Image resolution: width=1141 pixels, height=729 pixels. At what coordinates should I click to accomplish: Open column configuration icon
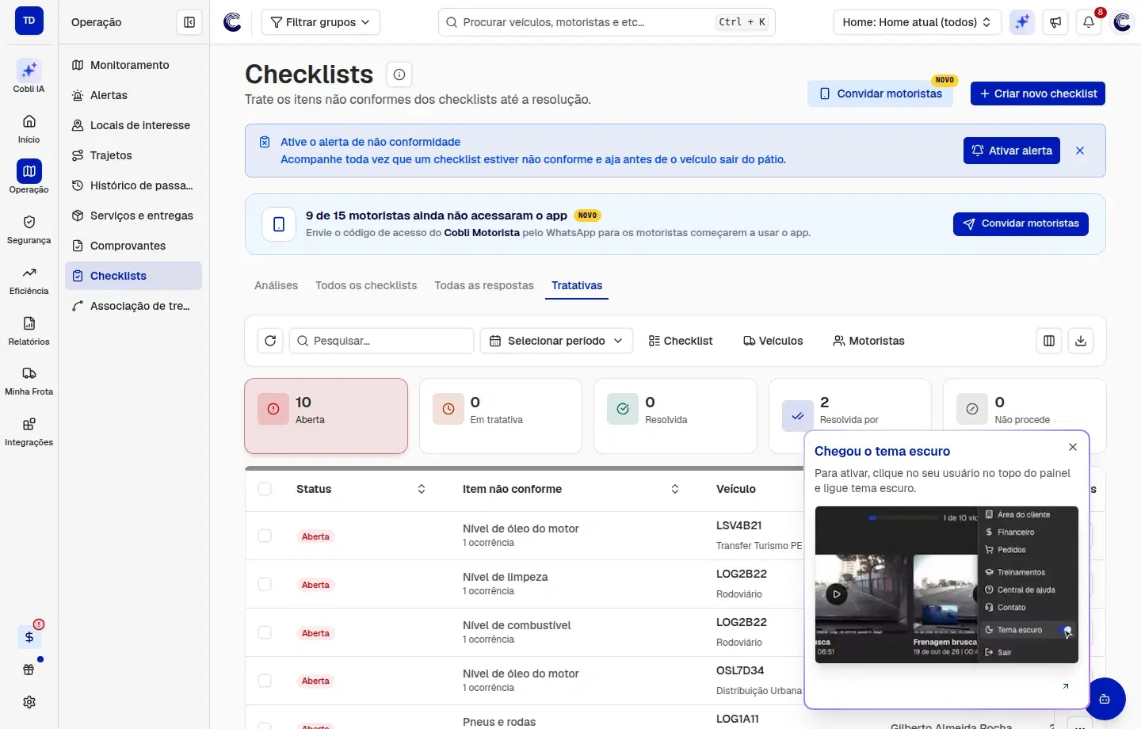point(1049,341)
